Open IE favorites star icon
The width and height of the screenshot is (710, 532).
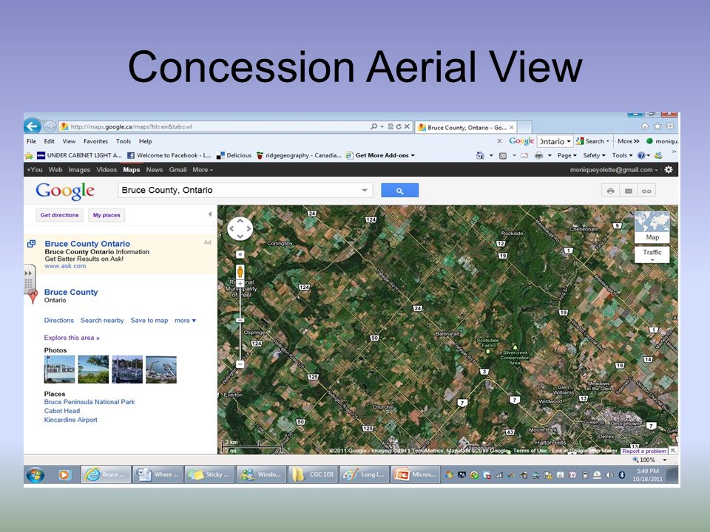[657, 126]
